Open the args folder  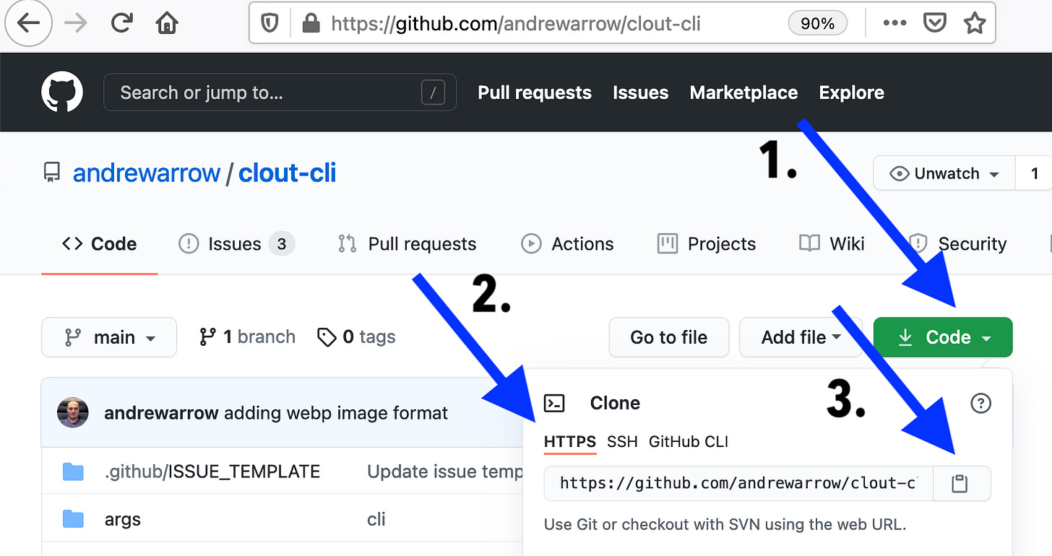[x=123, y=519]
